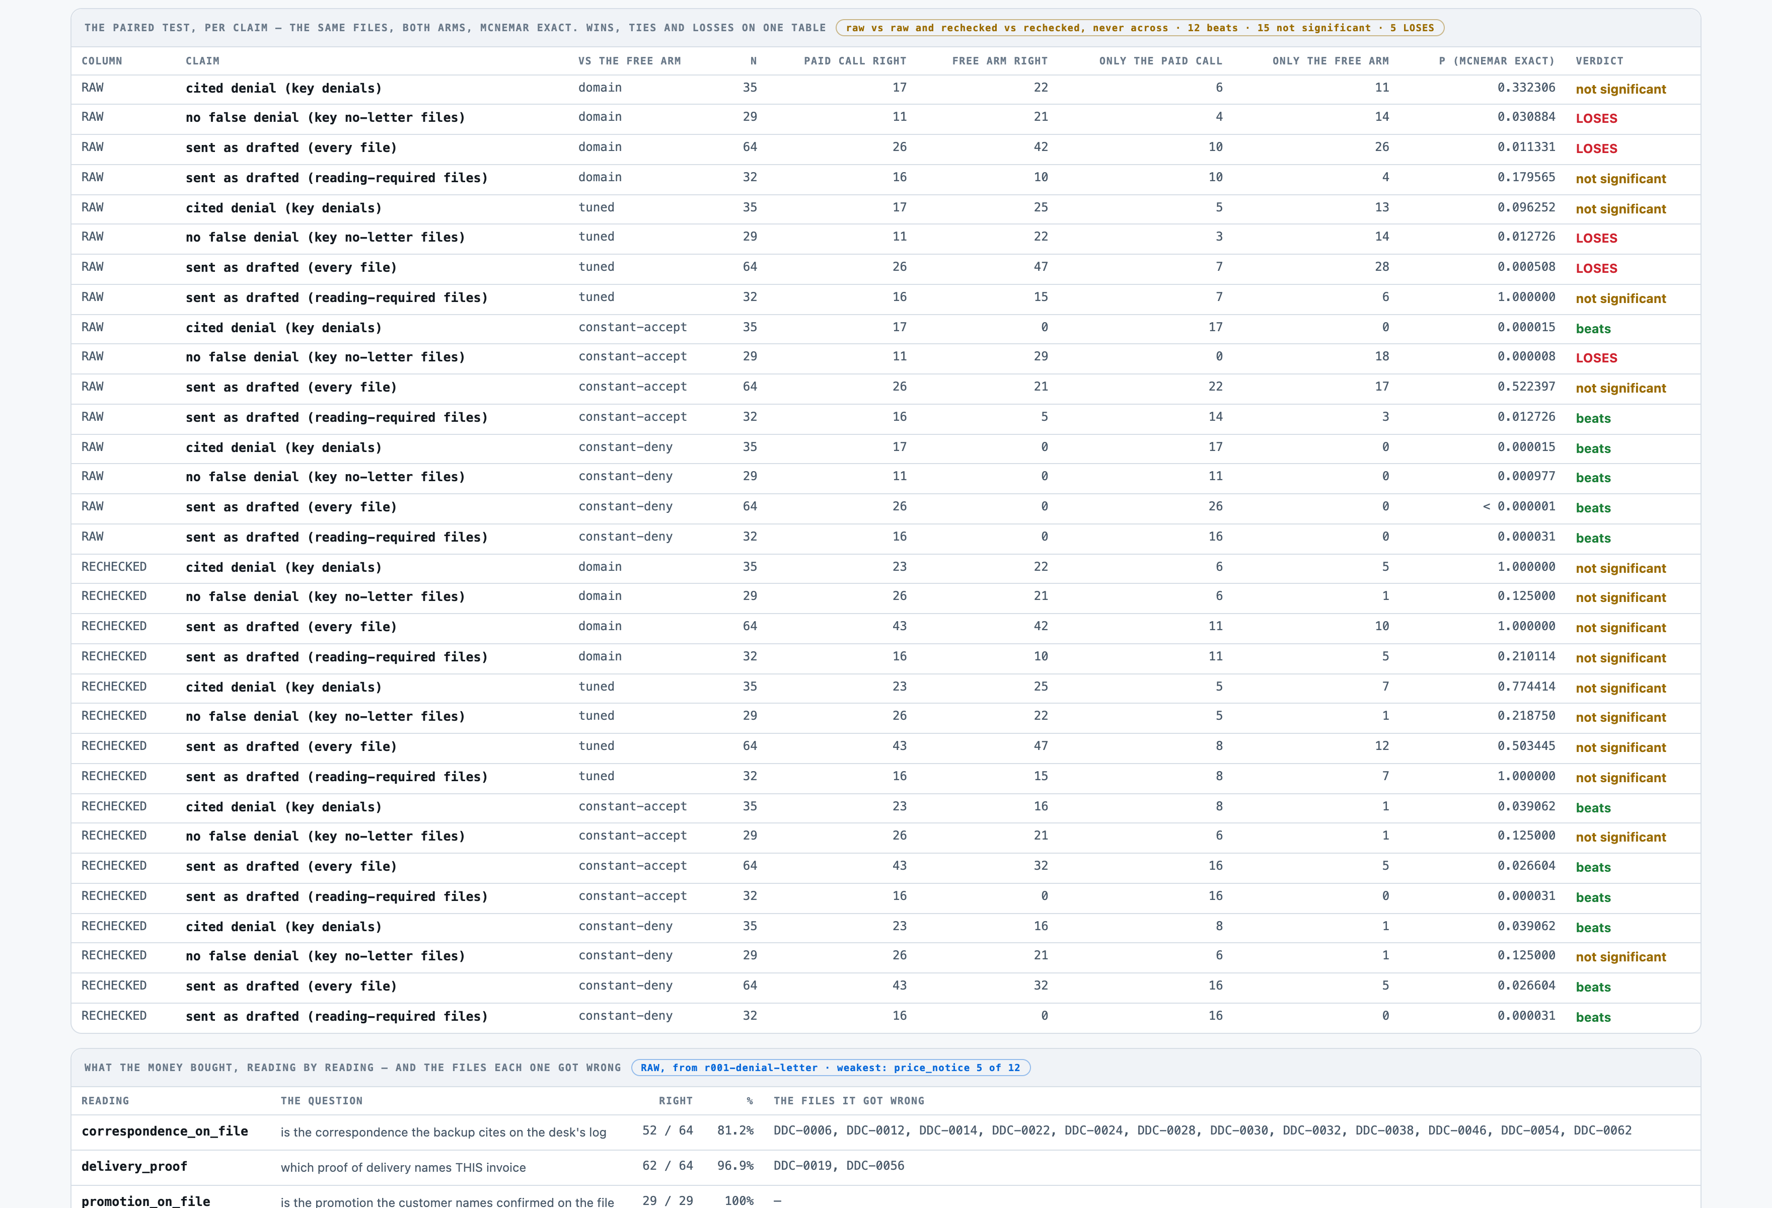The image size is (1772, 1208).
Task: Click LOSES verdict beside p-value 0.000508
Action: pyautogui.click(x=1596, y=269)
